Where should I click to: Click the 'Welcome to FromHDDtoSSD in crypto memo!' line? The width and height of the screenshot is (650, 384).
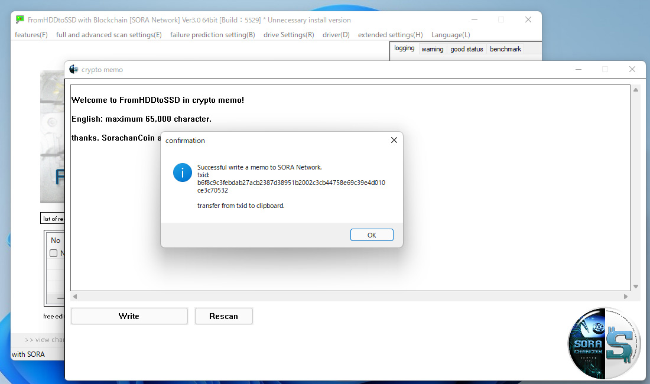158,100
